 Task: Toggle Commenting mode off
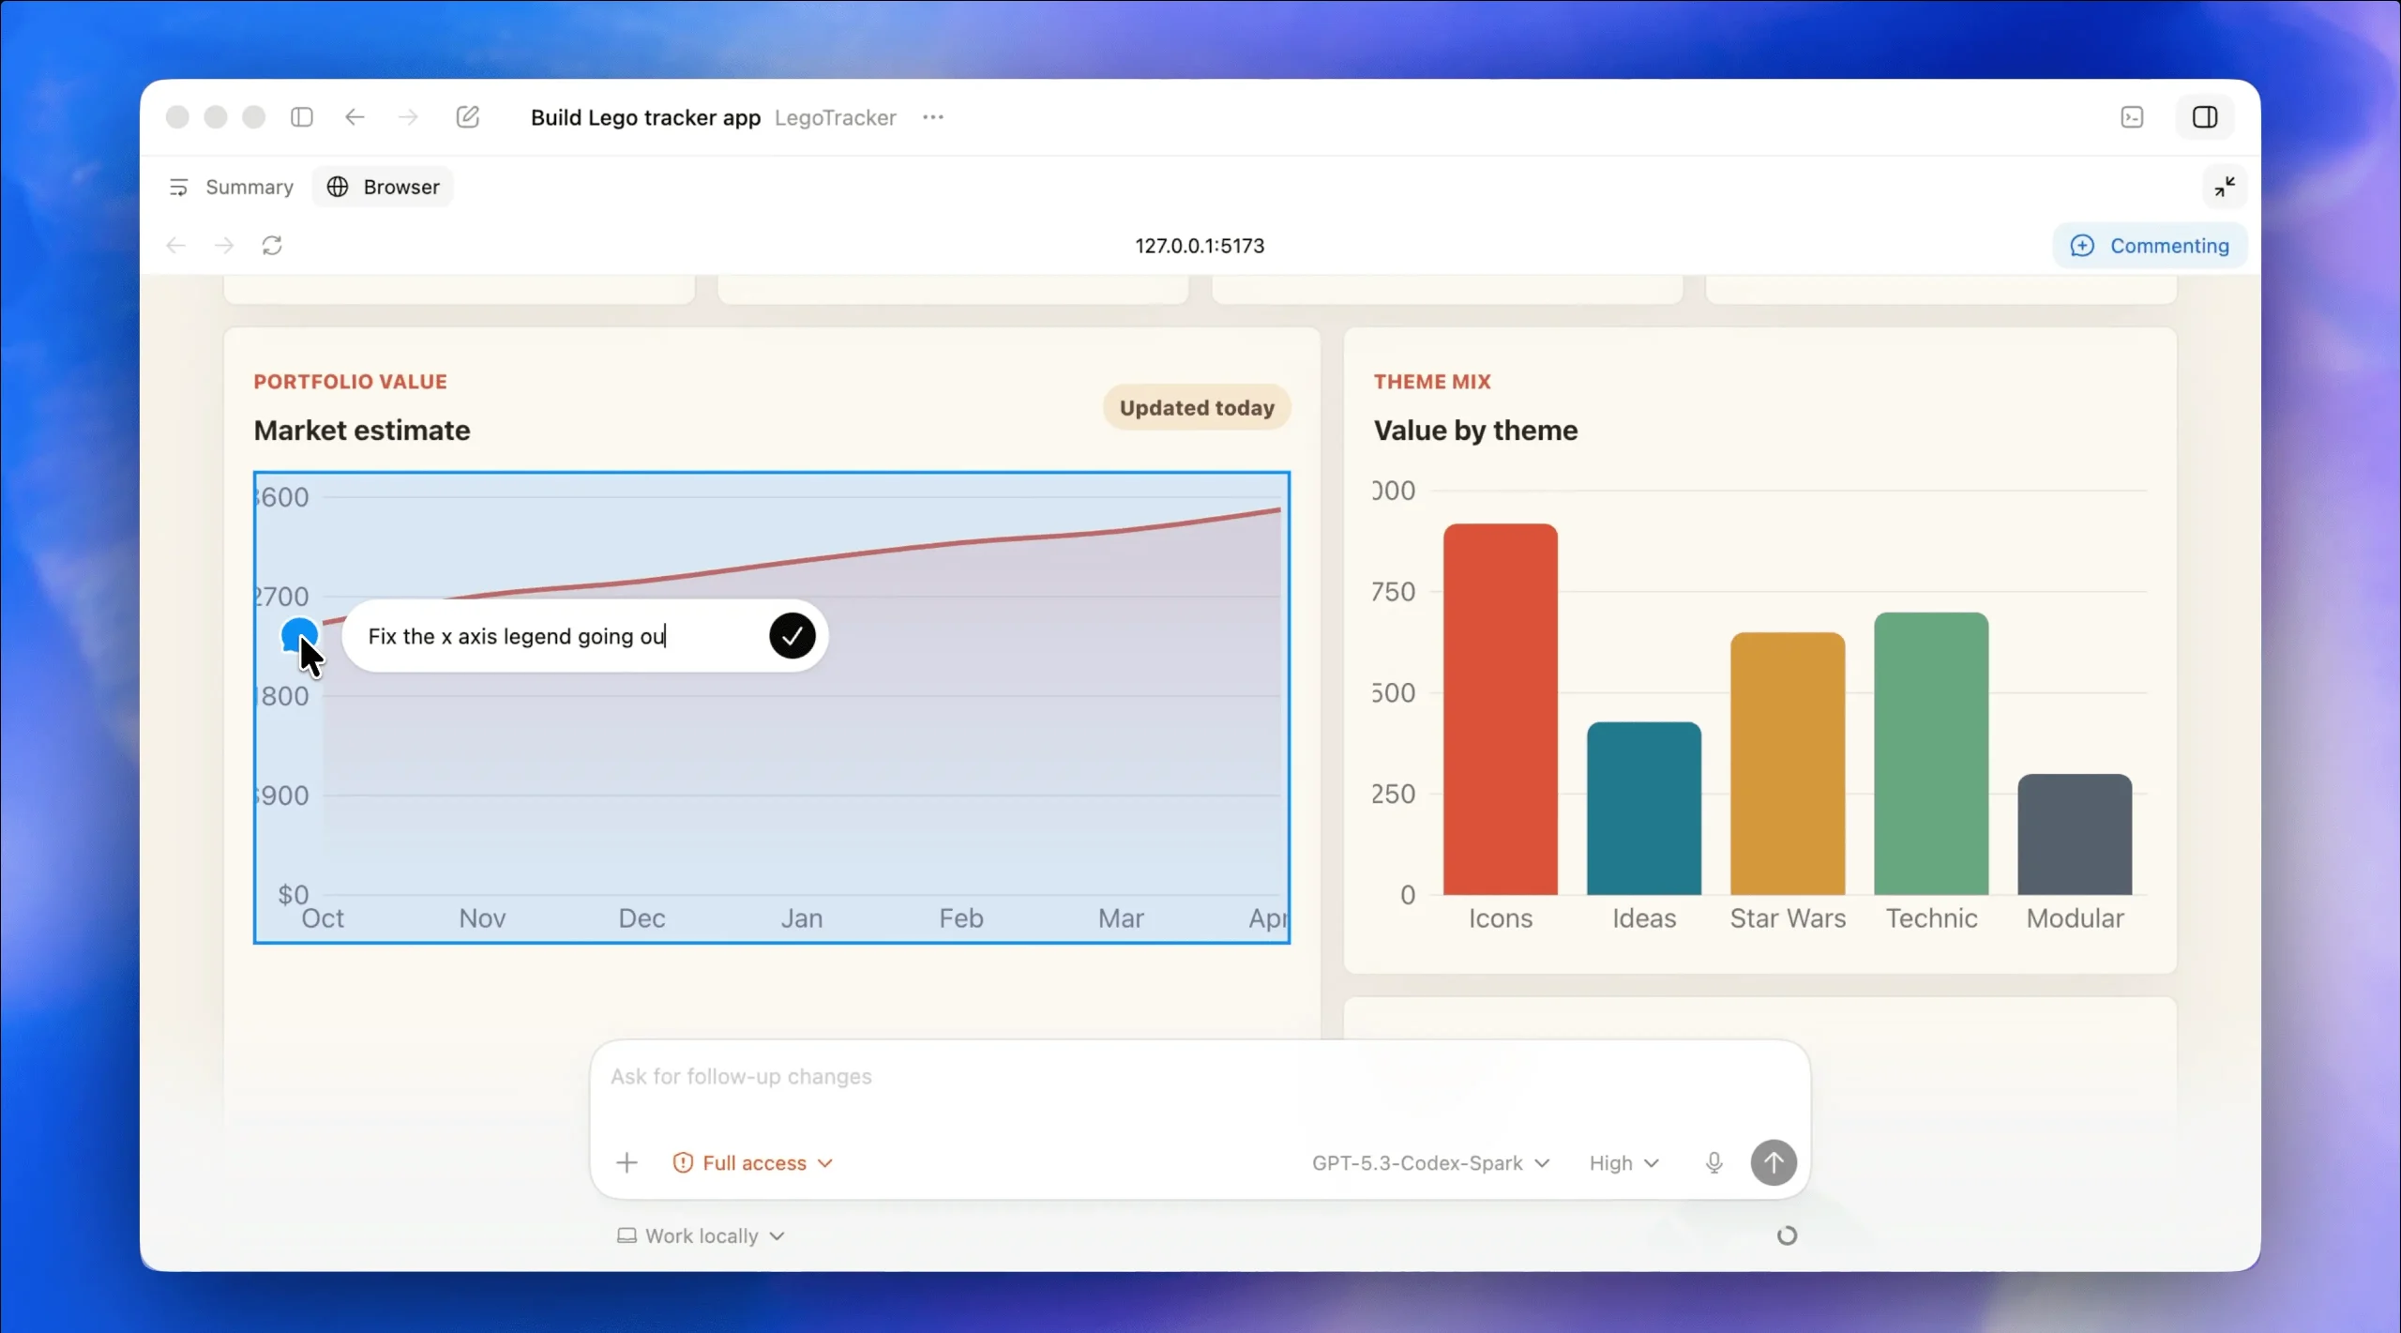pos(2150,246)
